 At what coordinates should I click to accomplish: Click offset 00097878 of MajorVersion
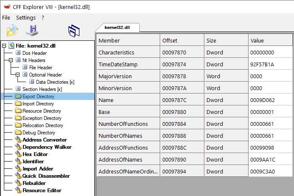[182, 76]
